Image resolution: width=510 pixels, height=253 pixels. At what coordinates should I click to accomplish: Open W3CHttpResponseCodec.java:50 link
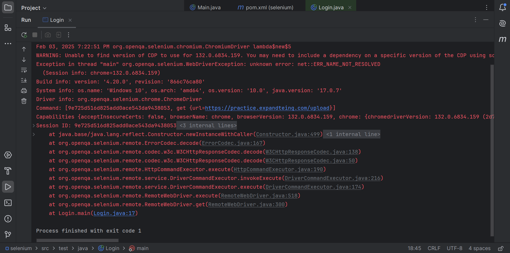pos(310,161)
